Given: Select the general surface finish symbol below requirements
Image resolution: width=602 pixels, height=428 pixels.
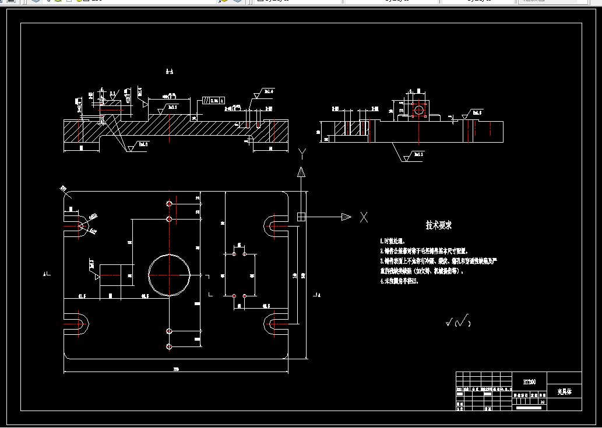Looking at the screenshot, I should click(x=458, y=321).
